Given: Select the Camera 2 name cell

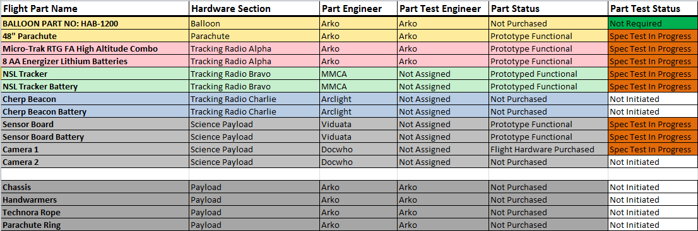Looking at the screenshot, I should [x=95, y=162].
